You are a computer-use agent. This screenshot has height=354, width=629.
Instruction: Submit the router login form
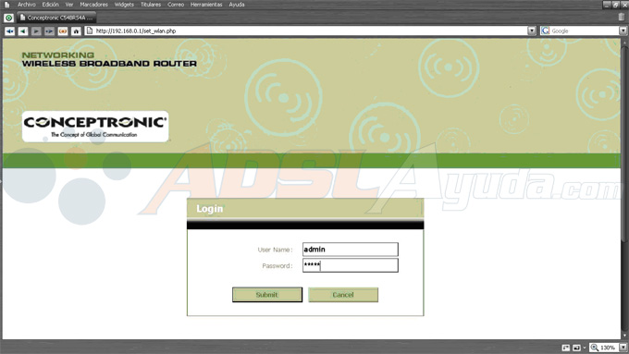[267, 295]
